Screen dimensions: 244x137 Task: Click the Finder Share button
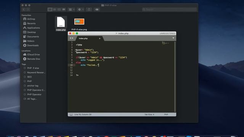point(89,10)
